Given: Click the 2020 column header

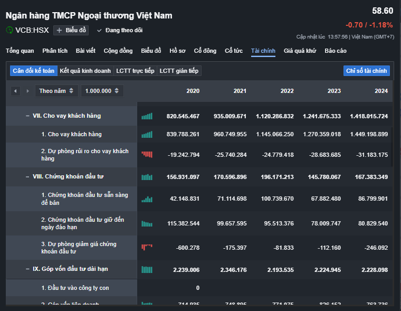Looking at the screenshot, I should pyautogui.click(x=193, y=91).
